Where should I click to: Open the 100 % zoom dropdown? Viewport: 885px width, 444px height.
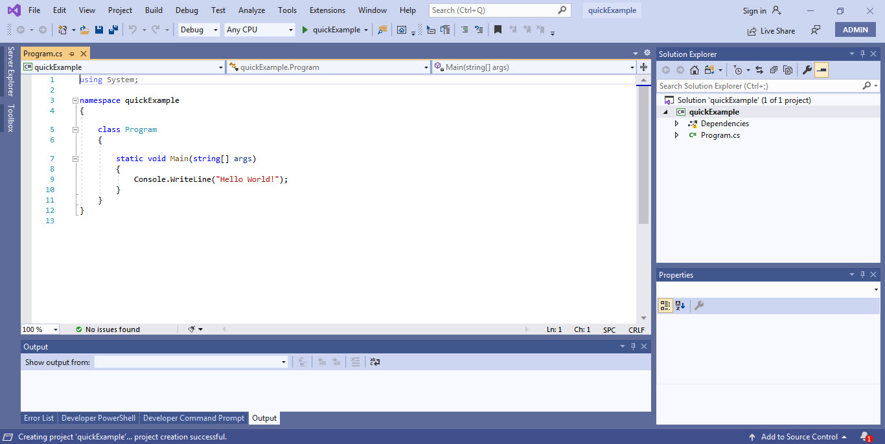click(x=40, y=329)
